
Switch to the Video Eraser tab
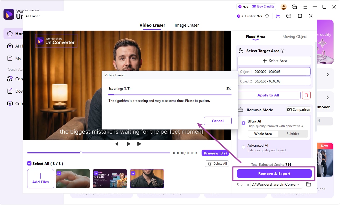click(x=152, y=25)
